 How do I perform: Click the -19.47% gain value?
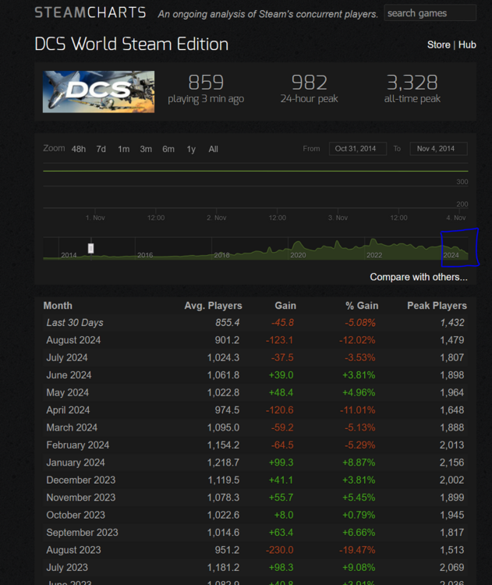[x=357, y=551]
